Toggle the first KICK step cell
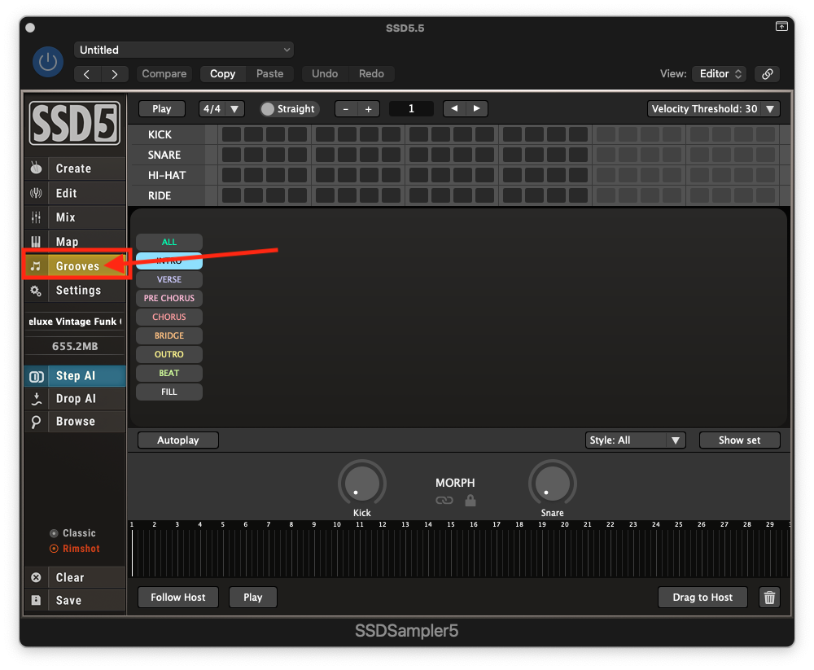This screenshot has width=814, height=670. click(231, 134)
